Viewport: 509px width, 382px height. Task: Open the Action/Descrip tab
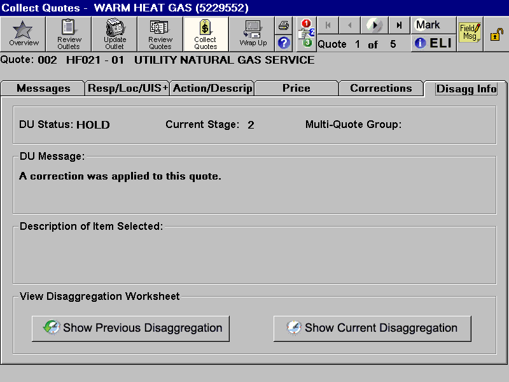point(213,88)
